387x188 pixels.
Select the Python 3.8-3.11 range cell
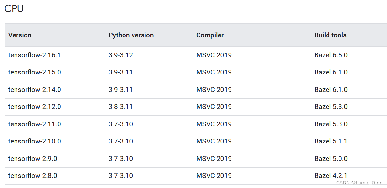(x=120, y=107)
